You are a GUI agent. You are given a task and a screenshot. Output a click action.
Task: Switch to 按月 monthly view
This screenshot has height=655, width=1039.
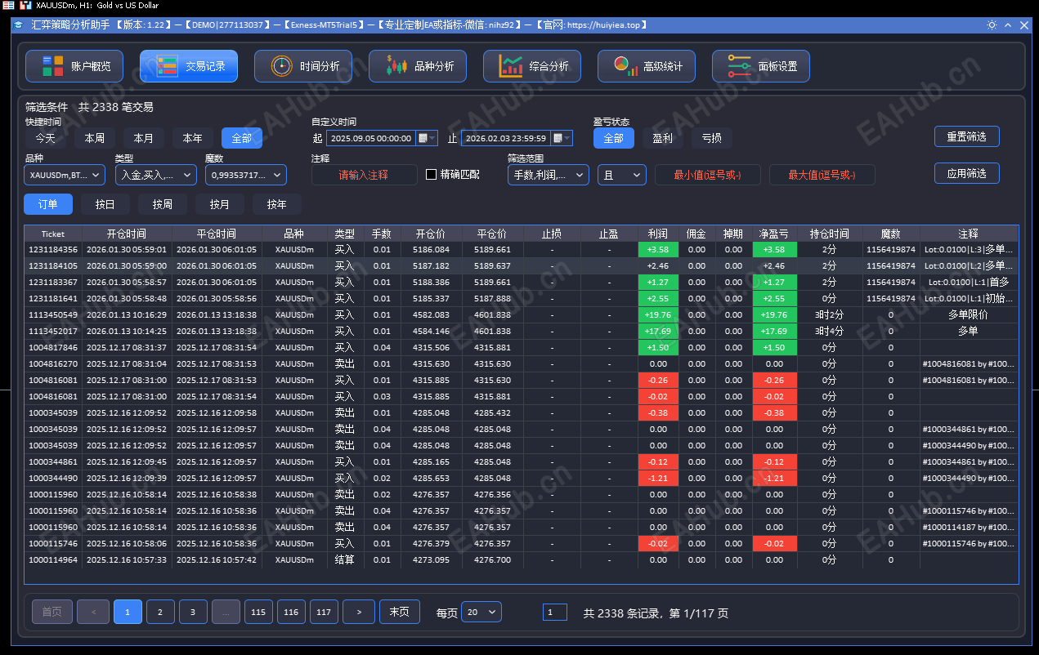[220, 204]
